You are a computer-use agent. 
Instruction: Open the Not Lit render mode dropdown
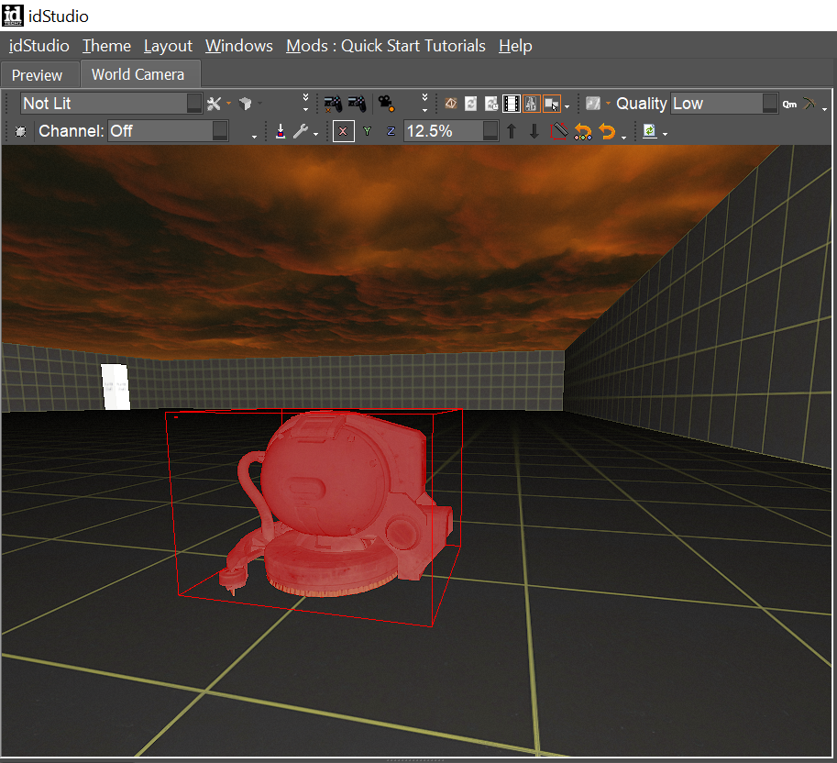[112, 104]
